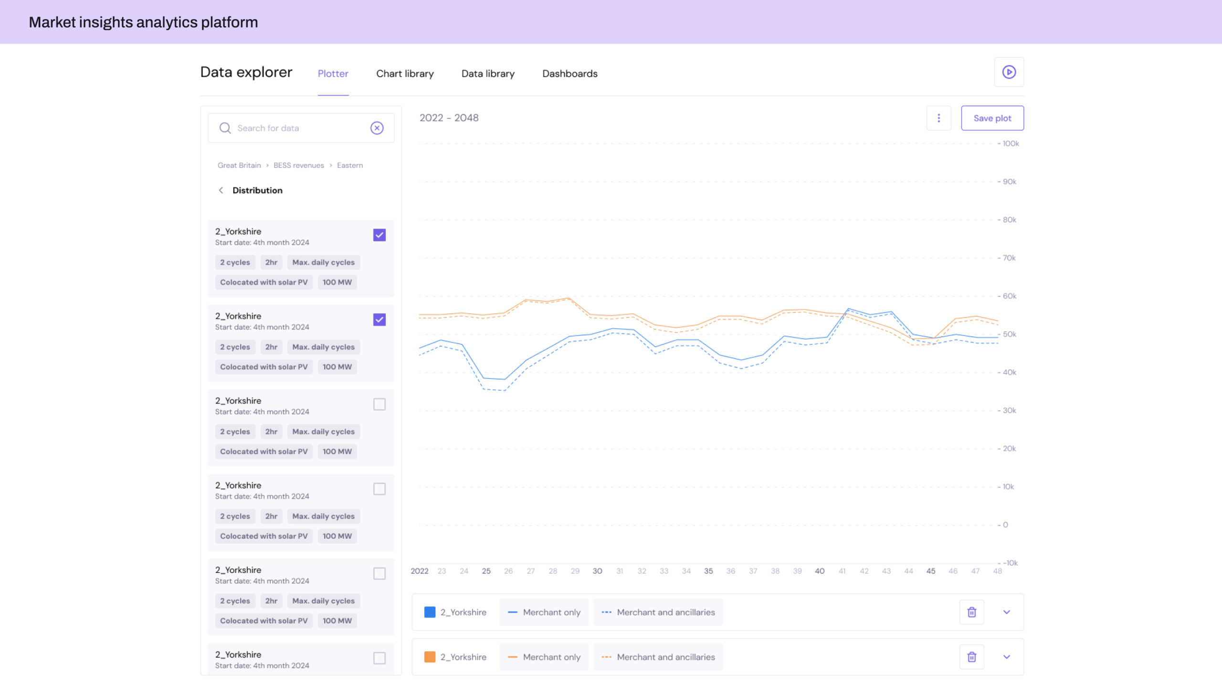Check the third 2_Yorkshire checkbox
The height and width of the screenshot is (687, 1222).
tap(379, 405)
